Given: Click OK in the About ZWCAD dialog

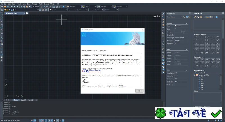Looking at the screenshot, I should [139, 91].
